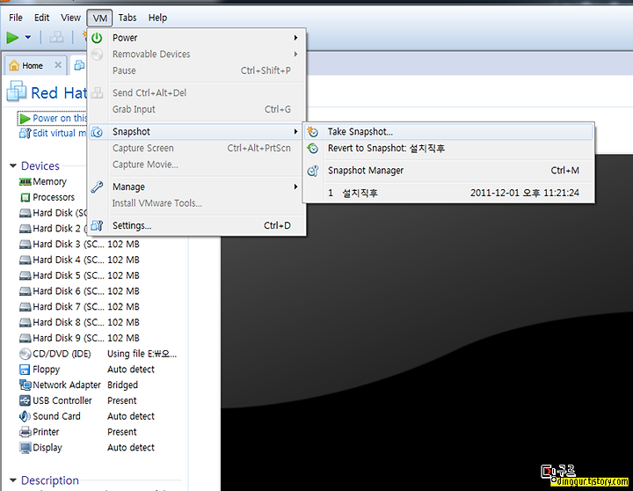Viewport: 633px width, 491px height.
Task: Click the virtual machine tab icon beside Home
Action: 79,65
